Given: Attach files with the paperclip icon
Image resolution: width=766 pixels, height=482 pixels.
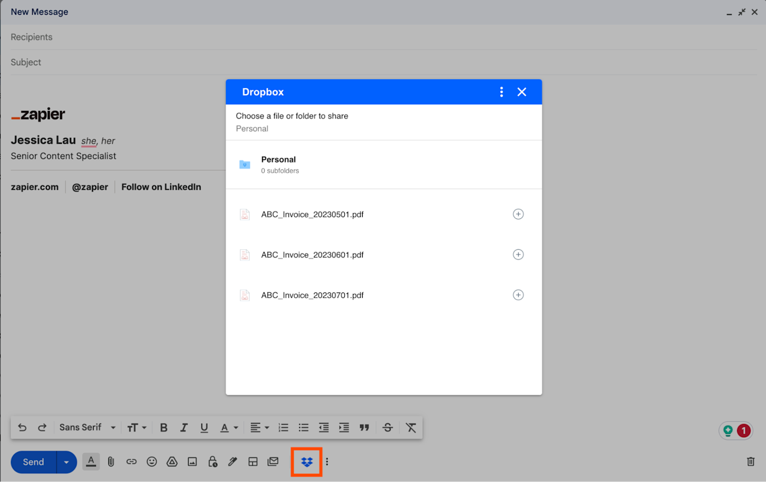Looking at the screenshot, I should (x=111, y=462).
